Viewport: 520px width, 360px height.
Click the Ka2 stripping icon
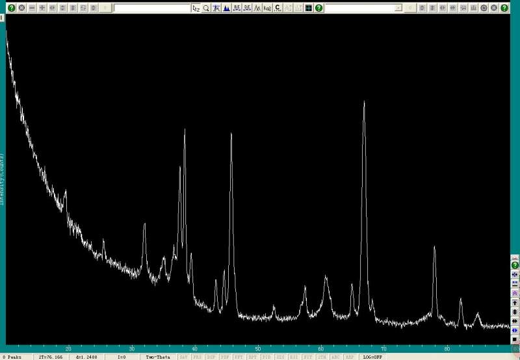coord(267,8)
